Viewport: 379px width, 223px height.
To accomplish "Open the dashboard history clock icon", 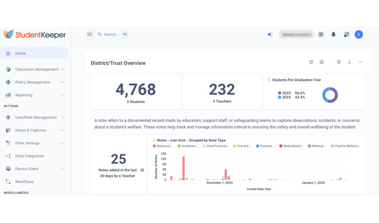I will tap(321, 62).
